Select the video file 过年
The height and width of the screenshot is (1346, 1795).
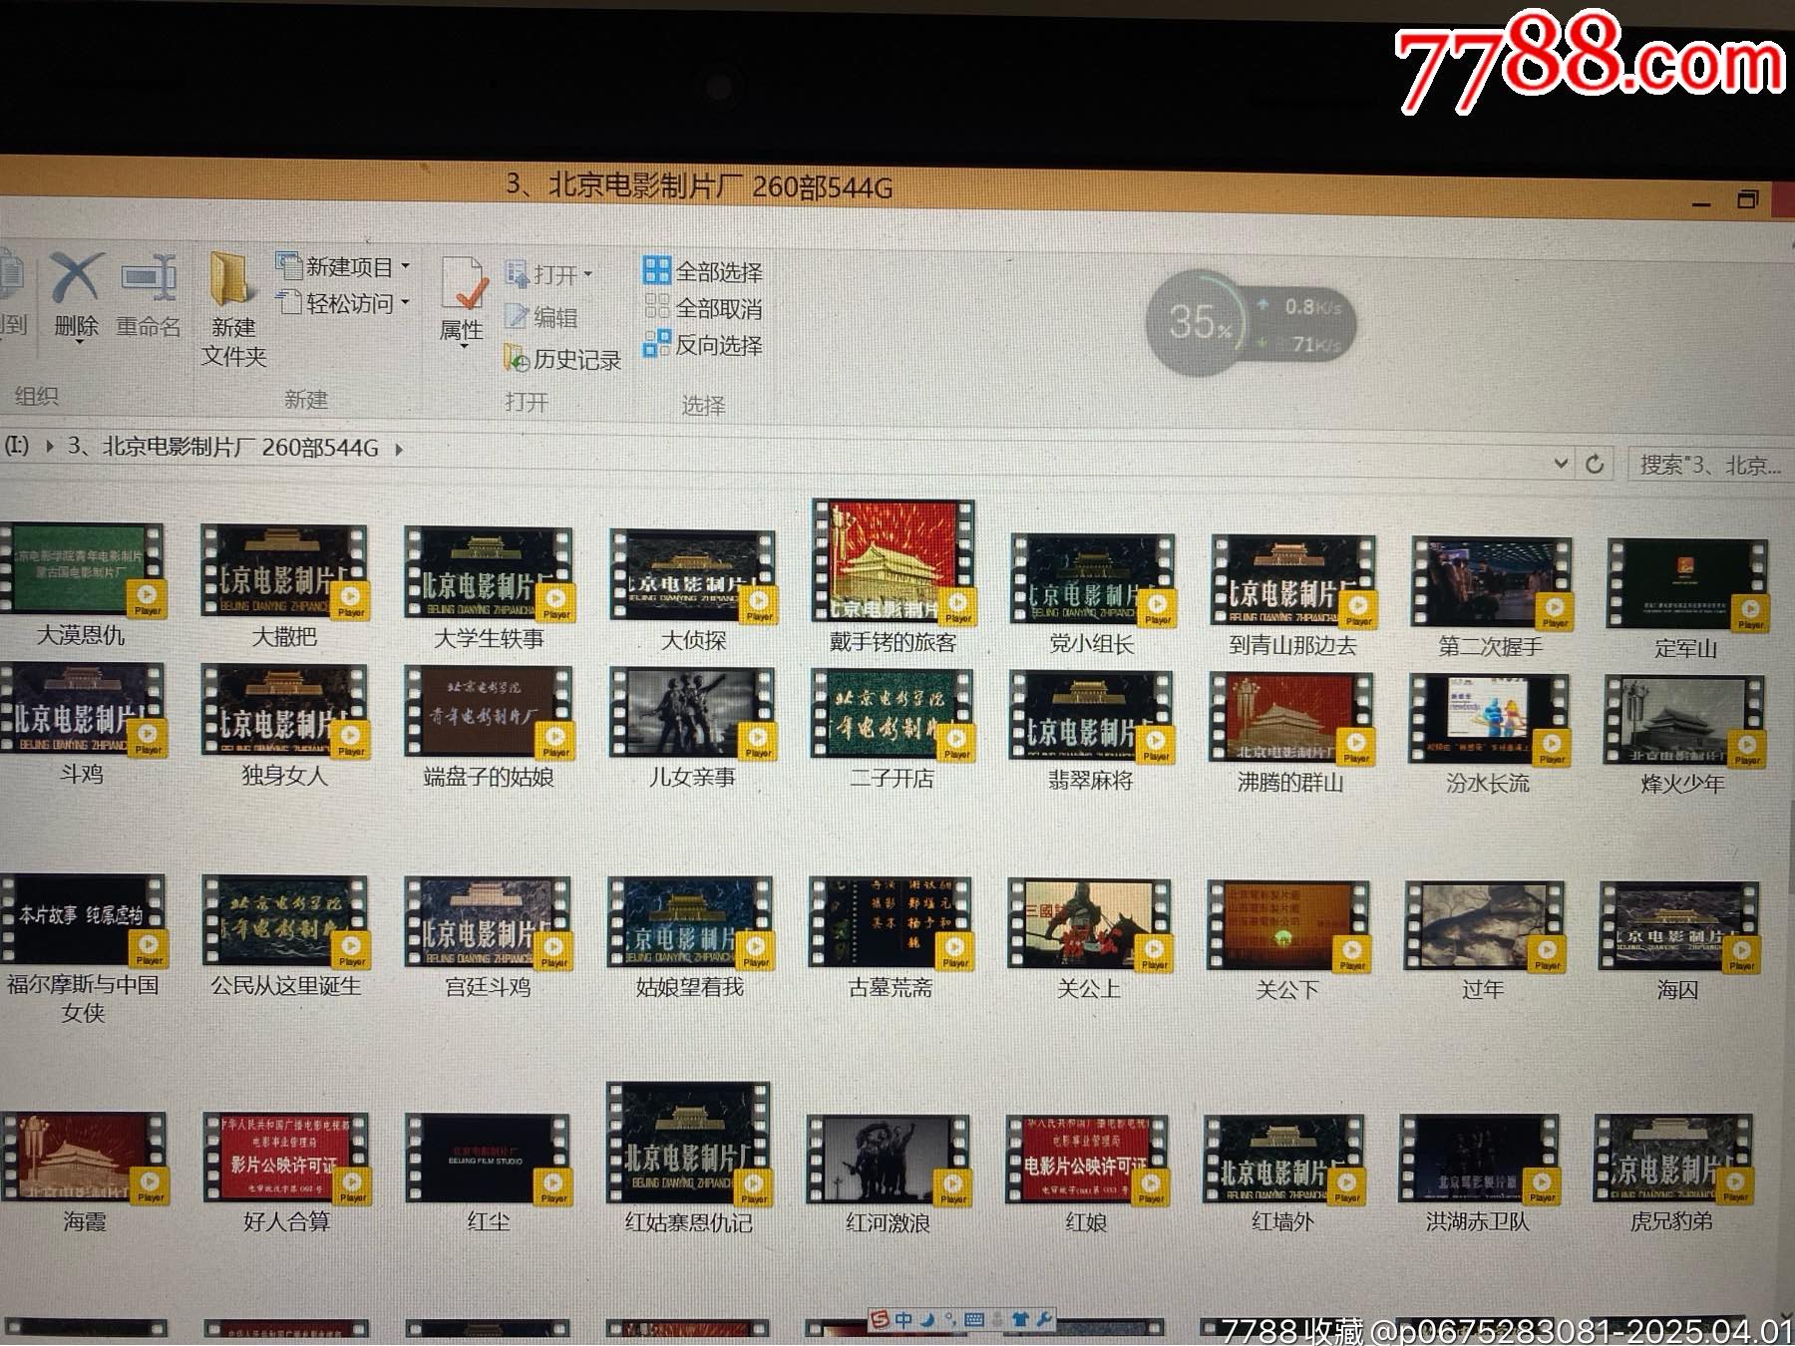click(x=1483, y=942)
